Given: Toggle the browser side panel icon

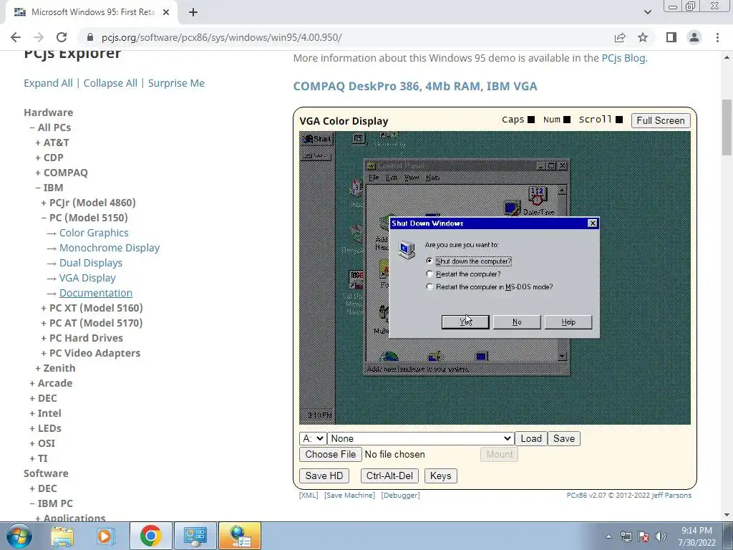Looking at the screenshot, I should click(671, 37).
